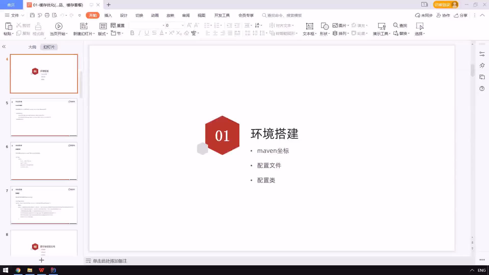Add new slide plus button below thumbnails
This screenshot has height=275, width=489.
42,260
